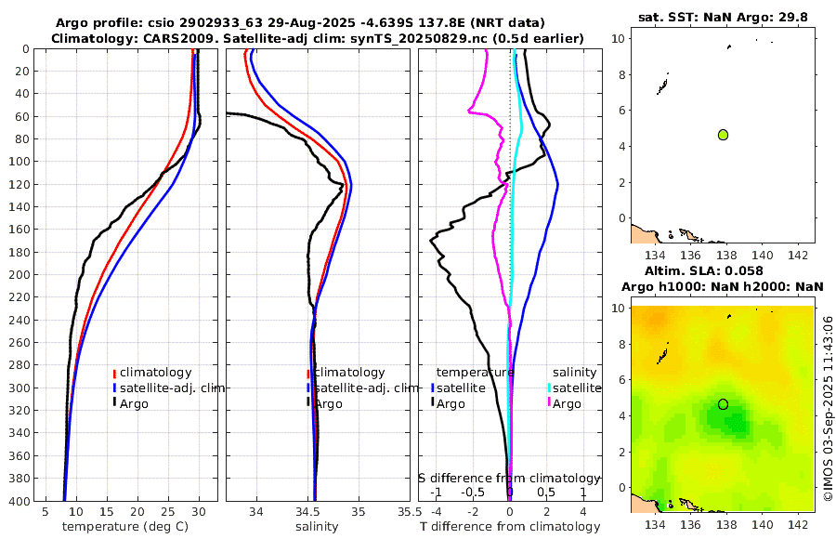This screenshot has width=836, height=539.
Task: Click 'climatology' legend text in temperature plot
Action: tap(156, 373)
